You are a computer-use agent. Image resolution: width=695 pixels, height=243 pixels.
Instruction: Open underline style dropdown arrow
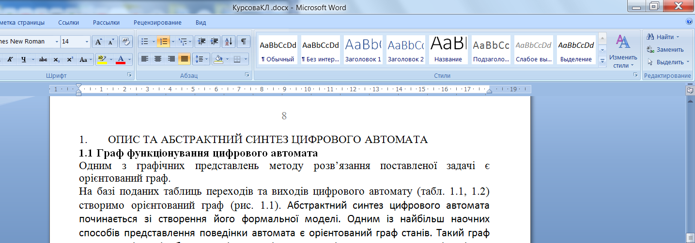click(x=32, y=59)
